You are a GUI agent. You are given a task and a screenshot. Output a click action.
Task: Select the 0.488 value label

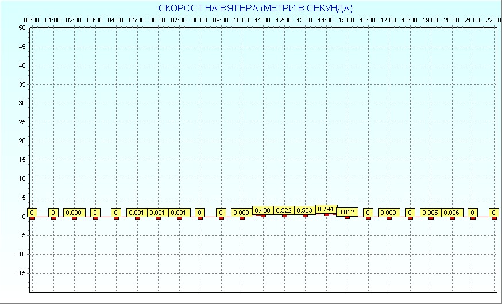coord(262,210)
